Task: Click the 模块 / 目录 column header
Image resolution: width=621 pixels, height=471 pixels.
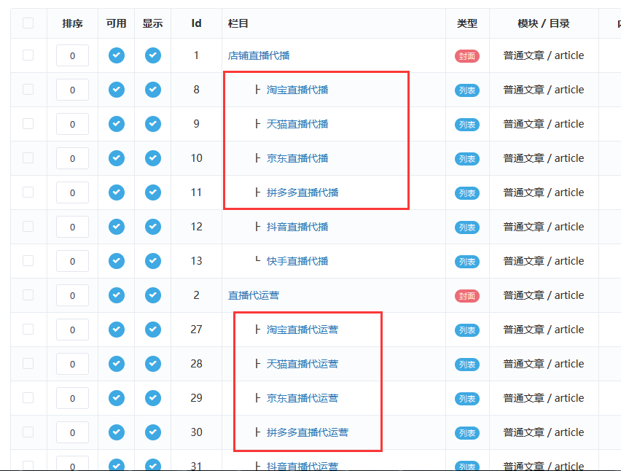Action: click(x=544, y=23)
